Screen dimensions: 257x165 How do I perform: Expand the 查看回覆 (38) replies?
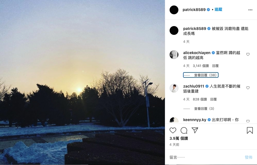coord(201,75)
